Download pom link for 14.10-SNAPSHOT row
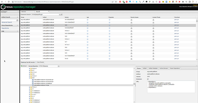This screenshot has width=198, height=103. tap(176, 20)
